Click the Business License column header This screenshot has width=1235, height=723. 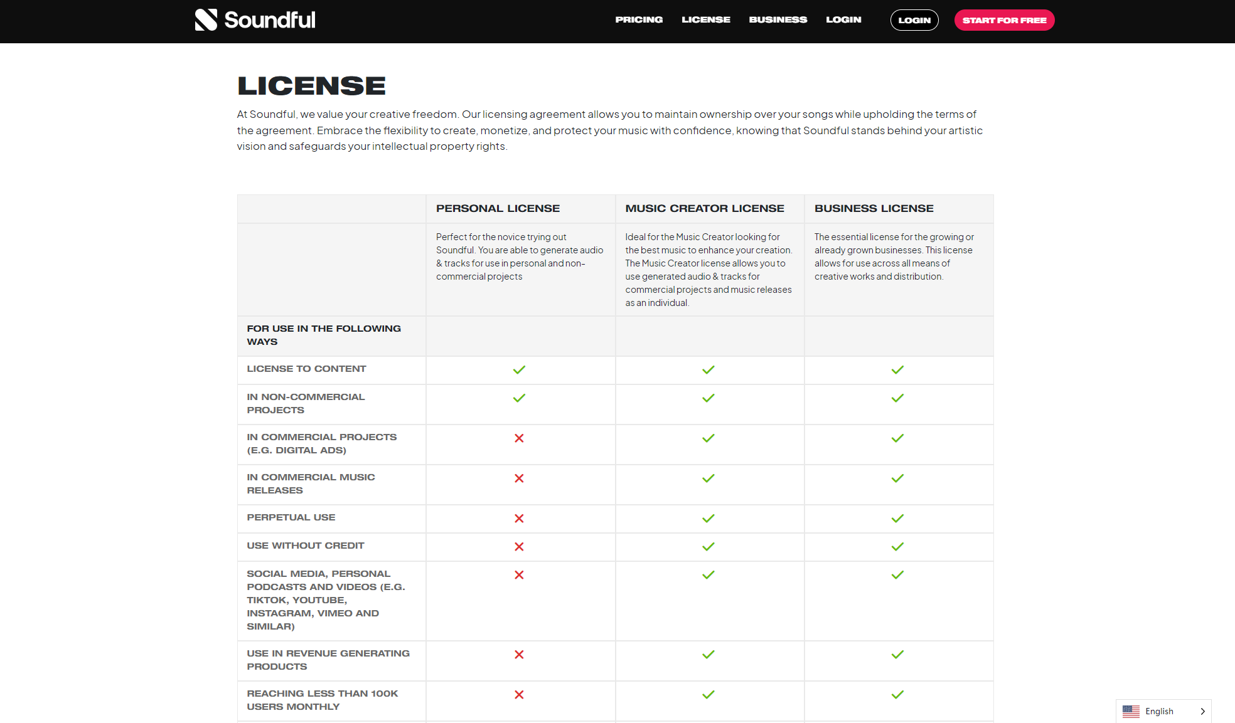(874, 209)
